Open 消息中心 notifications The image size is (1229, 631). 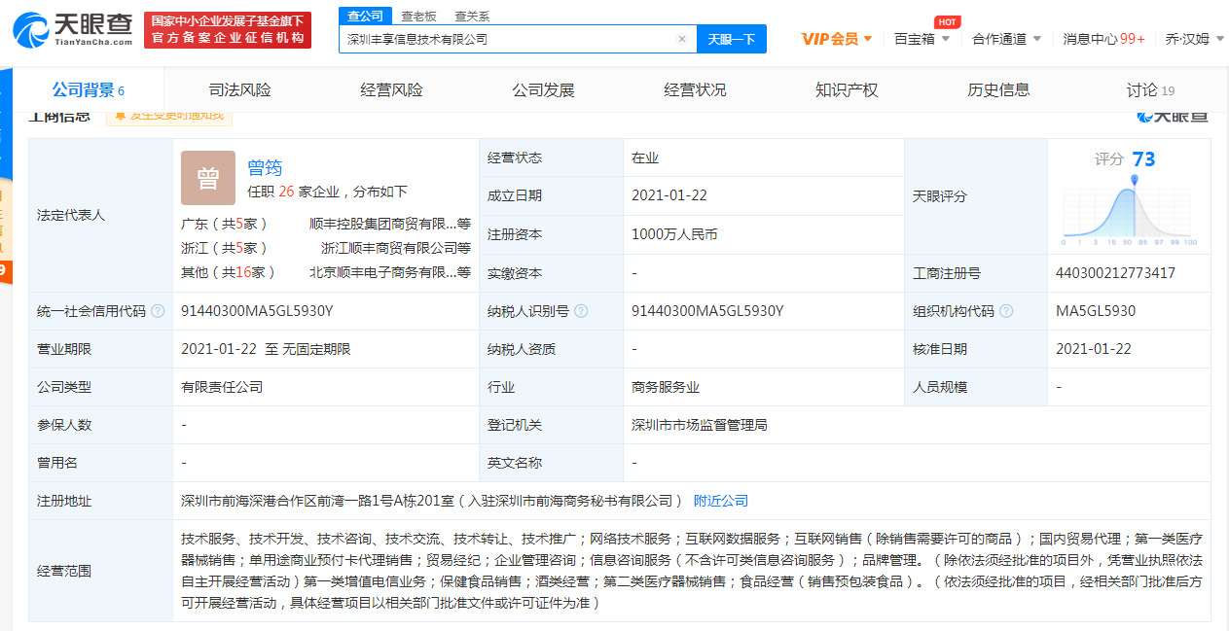click(1103, 39)
